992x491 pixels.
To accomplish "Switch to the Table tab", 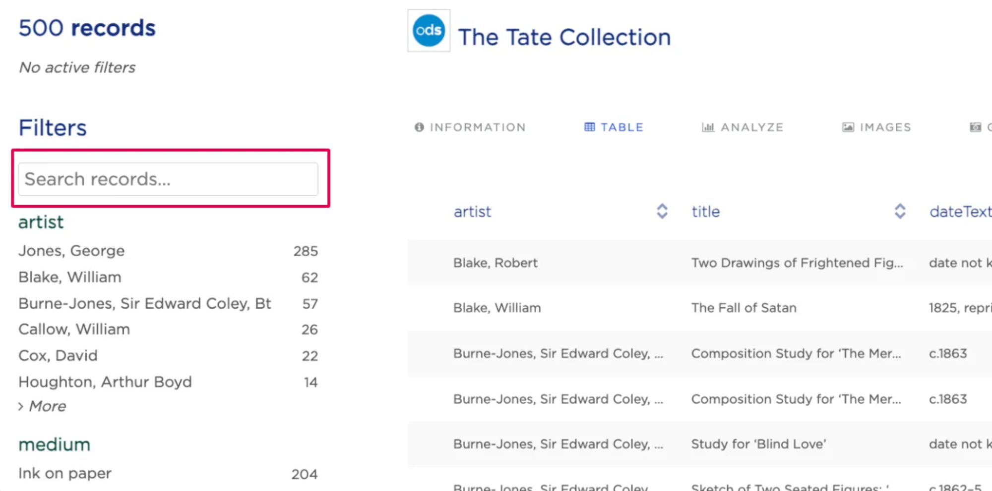I will (x=614, y=127).
